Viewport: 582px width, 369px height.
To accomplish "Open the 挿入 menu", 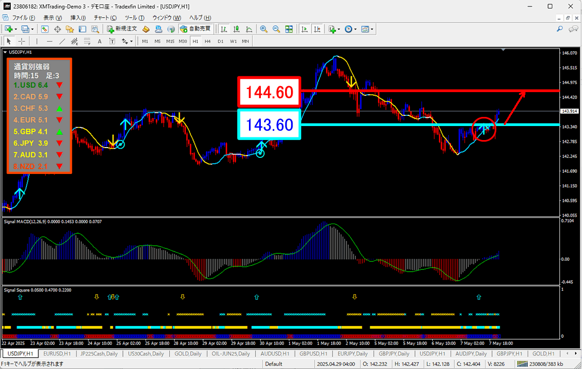I will tap(78, 17).
